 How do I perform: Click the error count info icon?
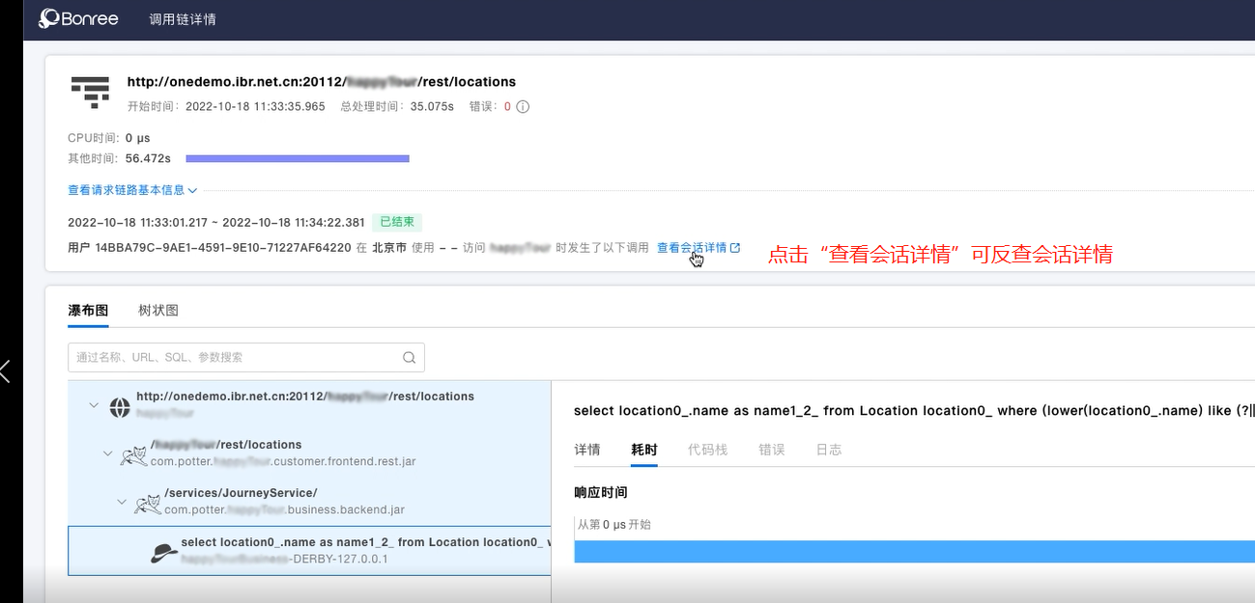(523, 107)
